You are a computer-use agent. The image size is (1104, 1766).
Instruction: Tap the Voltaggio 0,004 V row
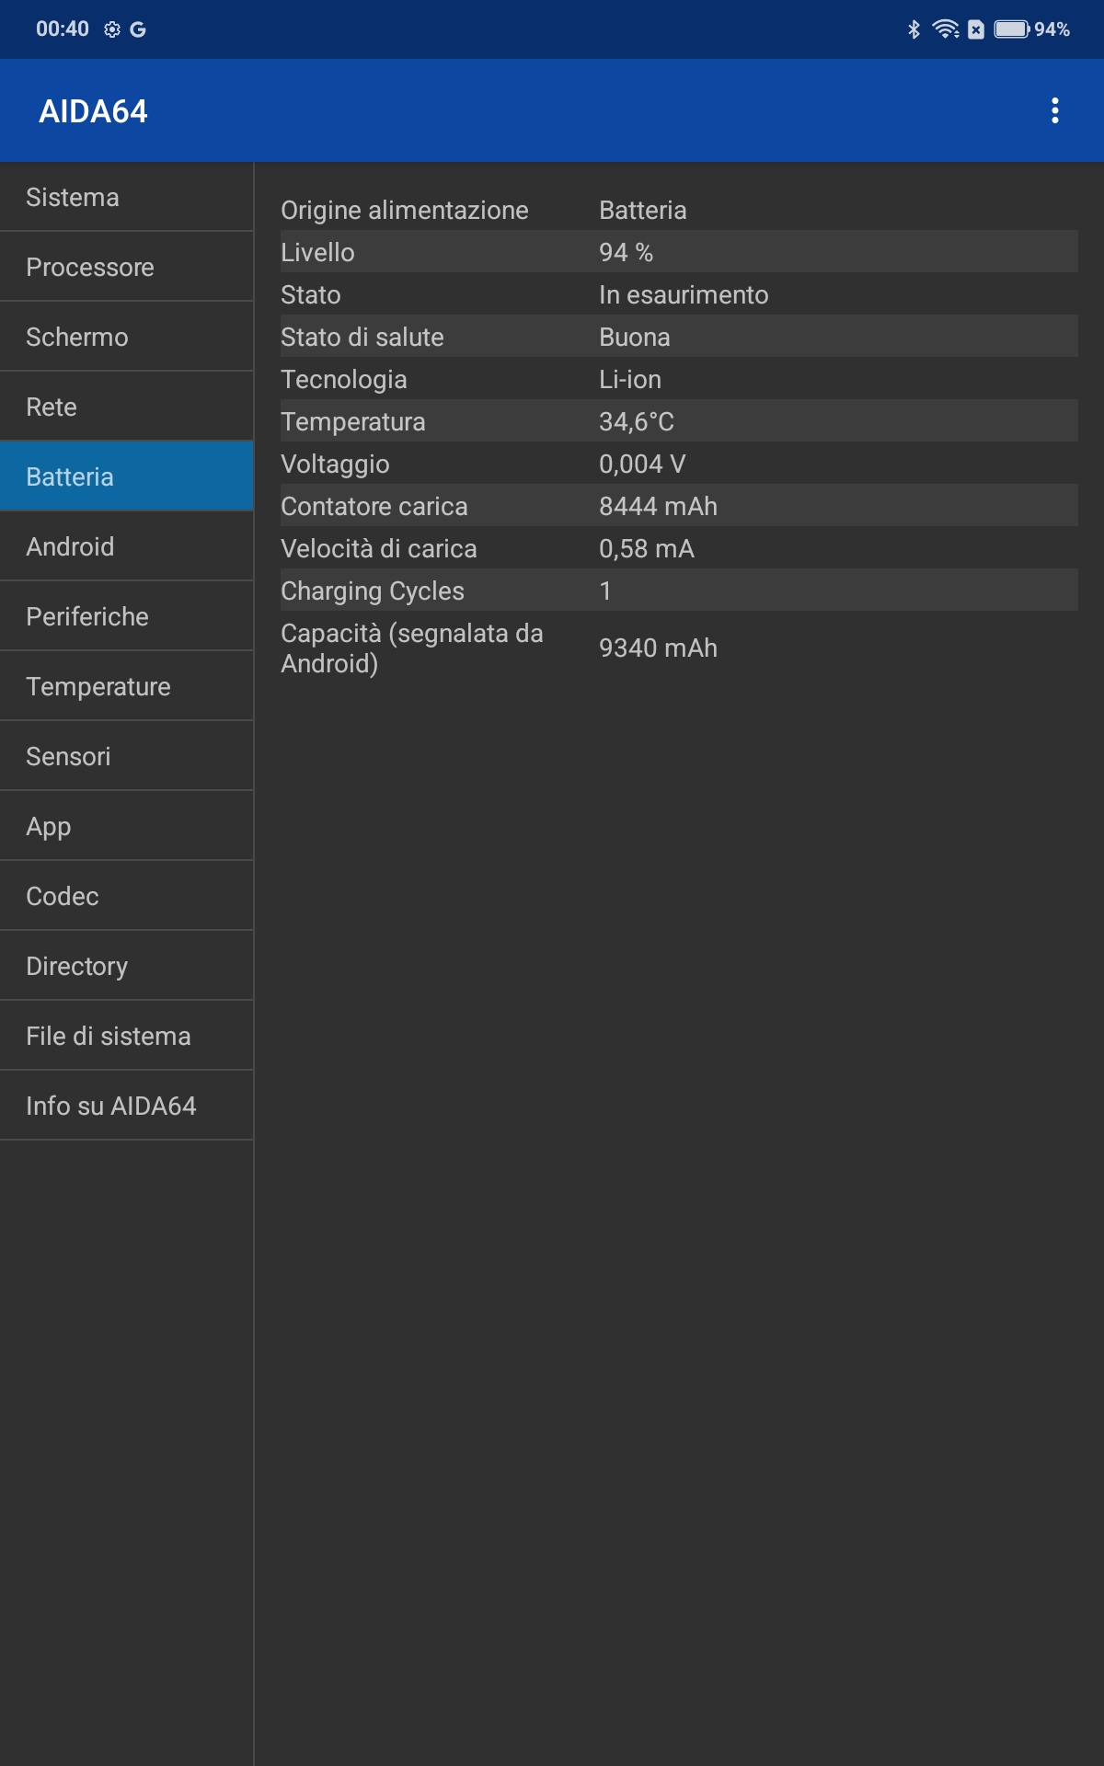(679, 464)
